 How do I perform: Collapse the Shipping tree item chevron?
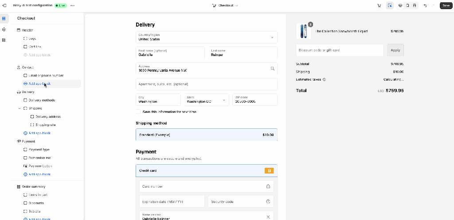[x=20, y=108]
